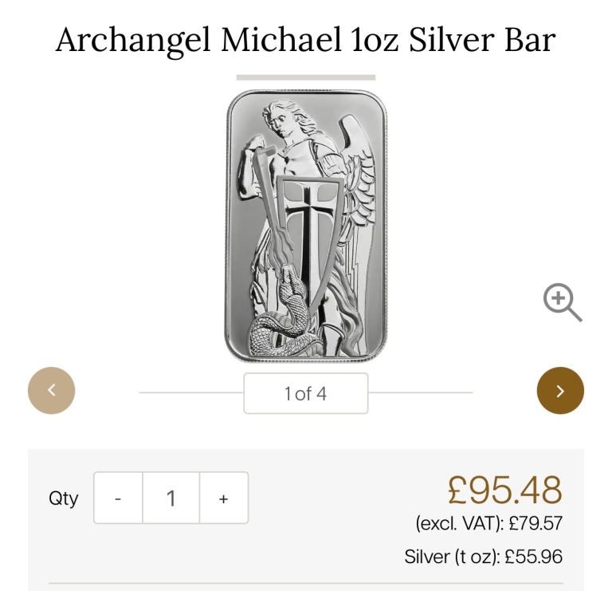Increase quantity with the plus button

(224, 498)
